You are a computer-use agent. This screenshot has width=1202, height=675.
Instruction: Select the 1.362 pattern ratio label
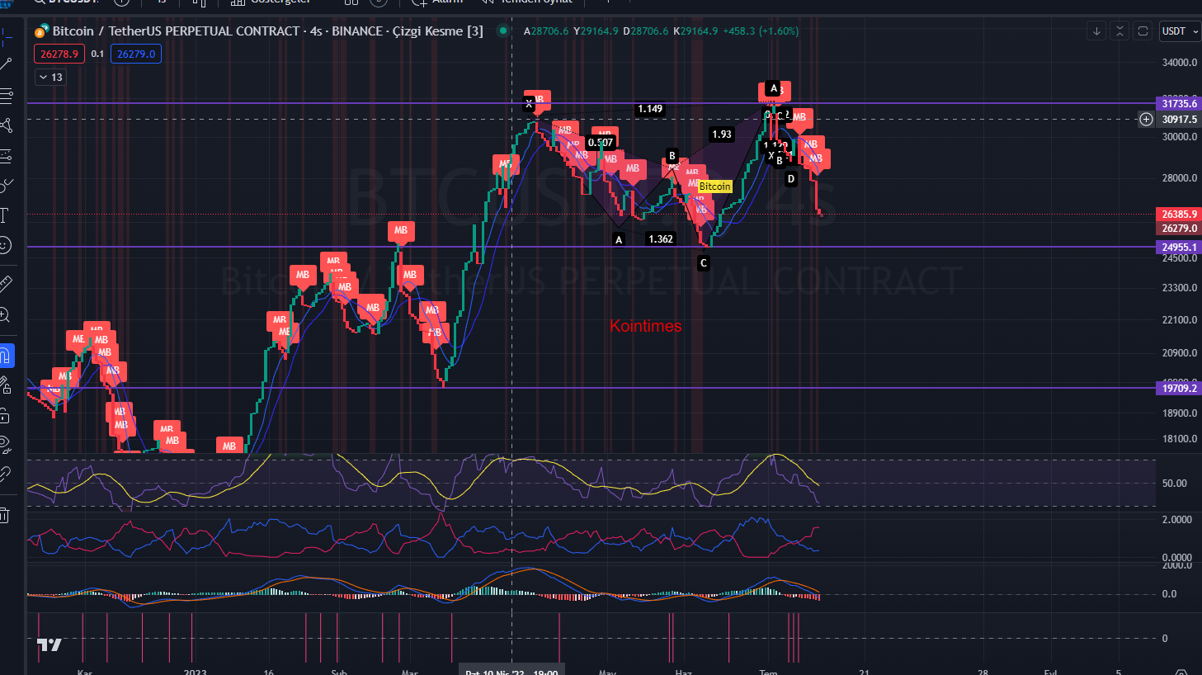coord(661,239)
